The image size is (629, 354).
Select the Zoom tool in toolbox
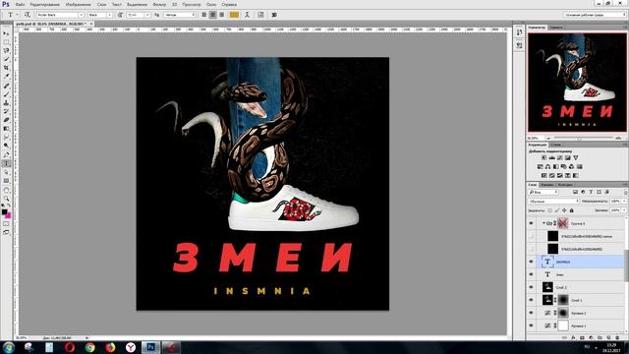[x=6, y=198]
